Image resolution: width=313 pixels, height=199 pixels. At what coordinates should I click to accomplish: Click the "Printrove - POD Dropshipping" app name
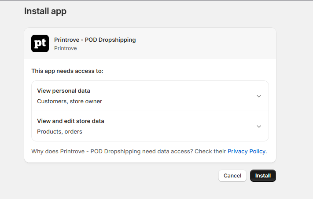[x=95, y=40]
